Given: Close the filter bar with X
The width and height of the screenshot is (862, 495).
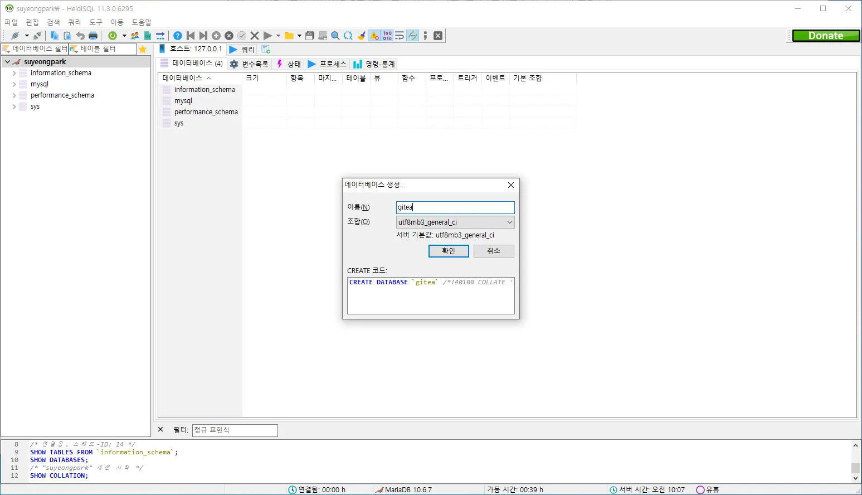Looking at the screenshot, I should [160, 430].
